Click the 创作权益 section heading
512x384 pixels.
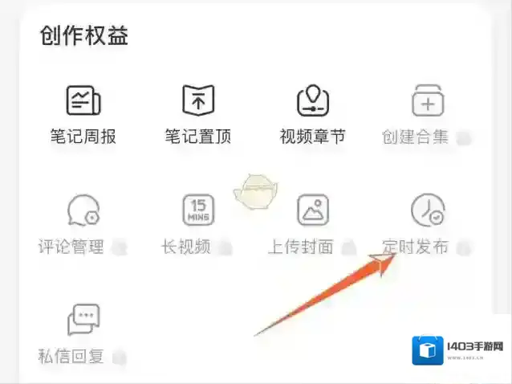pos(84,35)
